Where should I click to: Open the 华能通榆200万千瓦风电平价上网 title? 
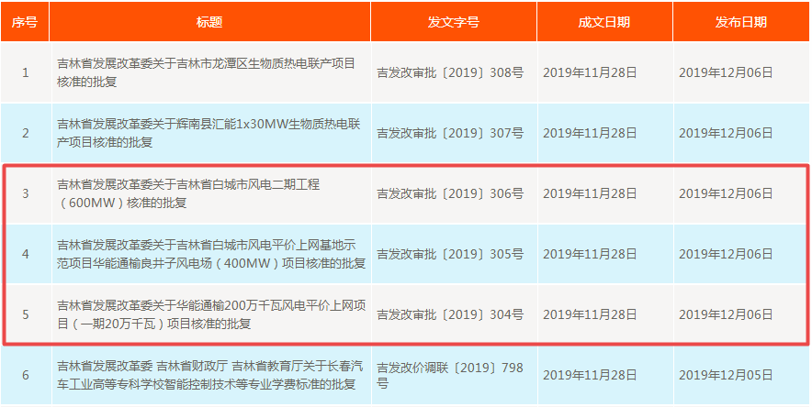pos(211,314)
